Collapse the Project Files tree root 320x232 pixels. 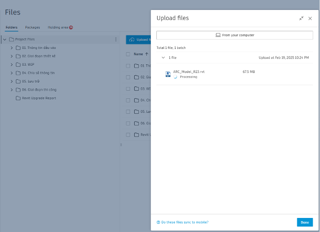point(5,39)
